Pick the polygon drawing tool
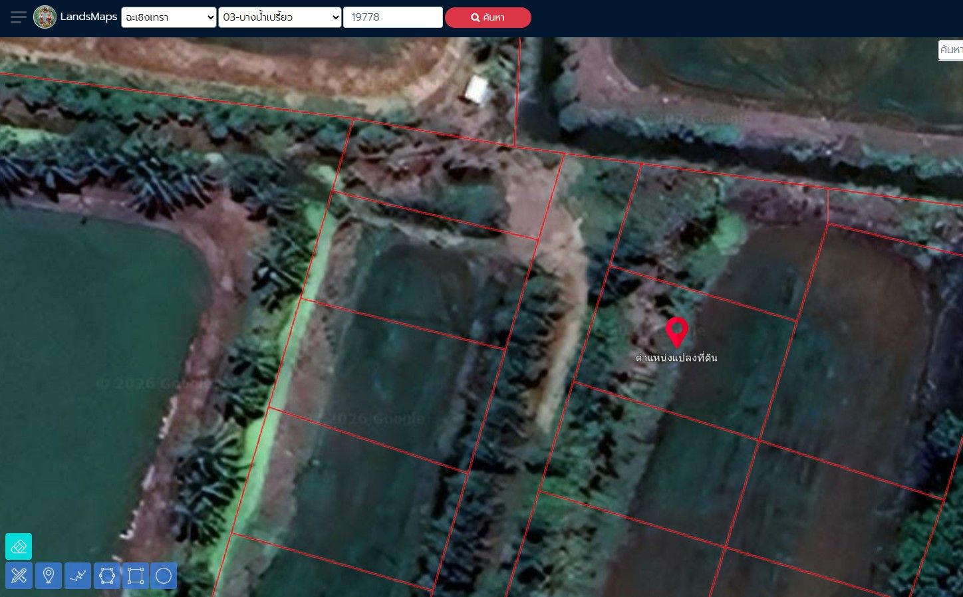The width and height of the screenshot is (963, 597). (107, 576)
